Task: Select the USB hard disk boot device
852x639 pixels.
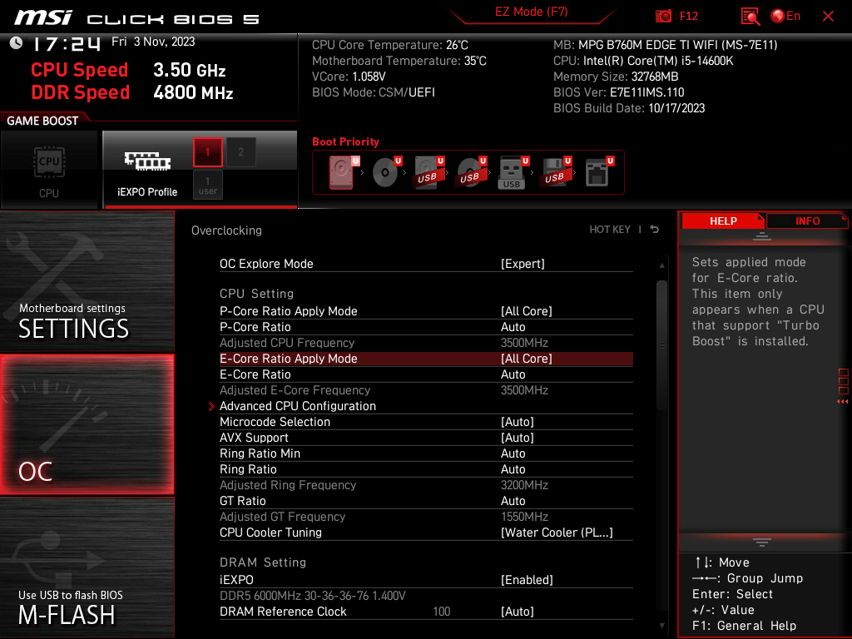Action: (x=428, y=171)
